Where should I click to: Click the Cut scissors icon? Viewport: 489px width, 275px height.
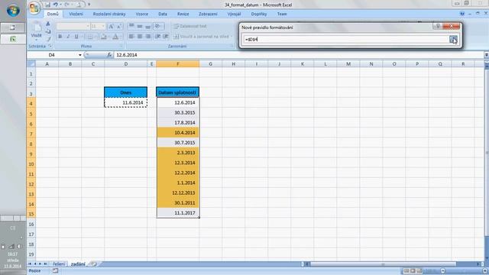point(48,24)
